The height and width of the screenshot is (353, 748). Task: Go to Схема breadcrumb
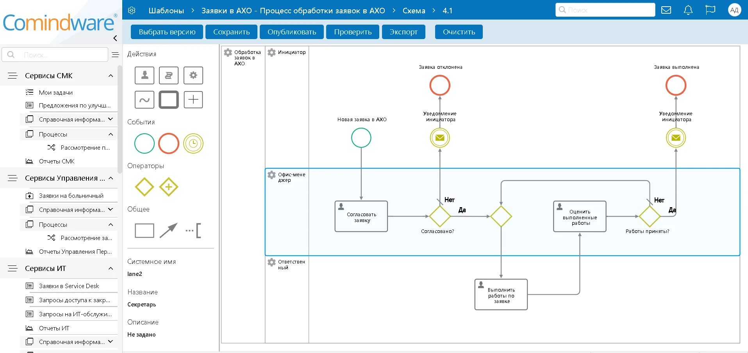click(414, 11)
